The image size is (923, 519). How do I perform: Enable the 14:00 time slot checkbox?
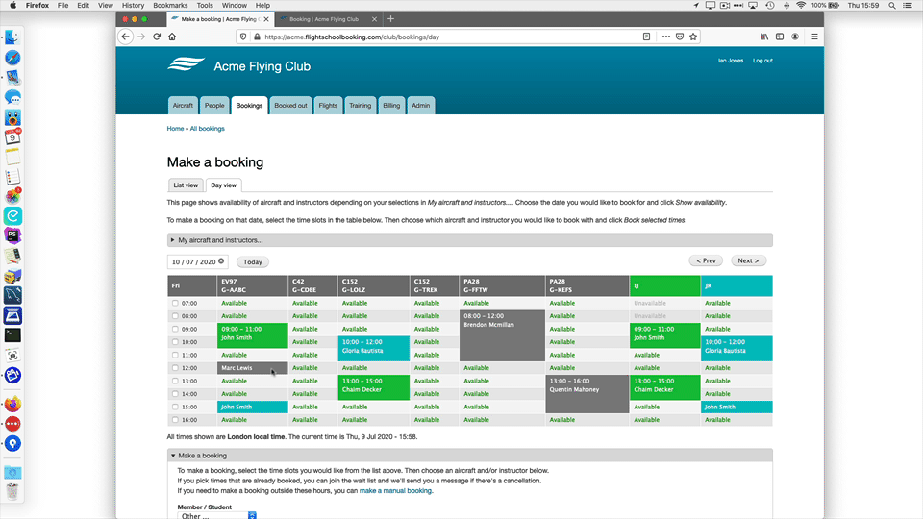pos(175,394)
